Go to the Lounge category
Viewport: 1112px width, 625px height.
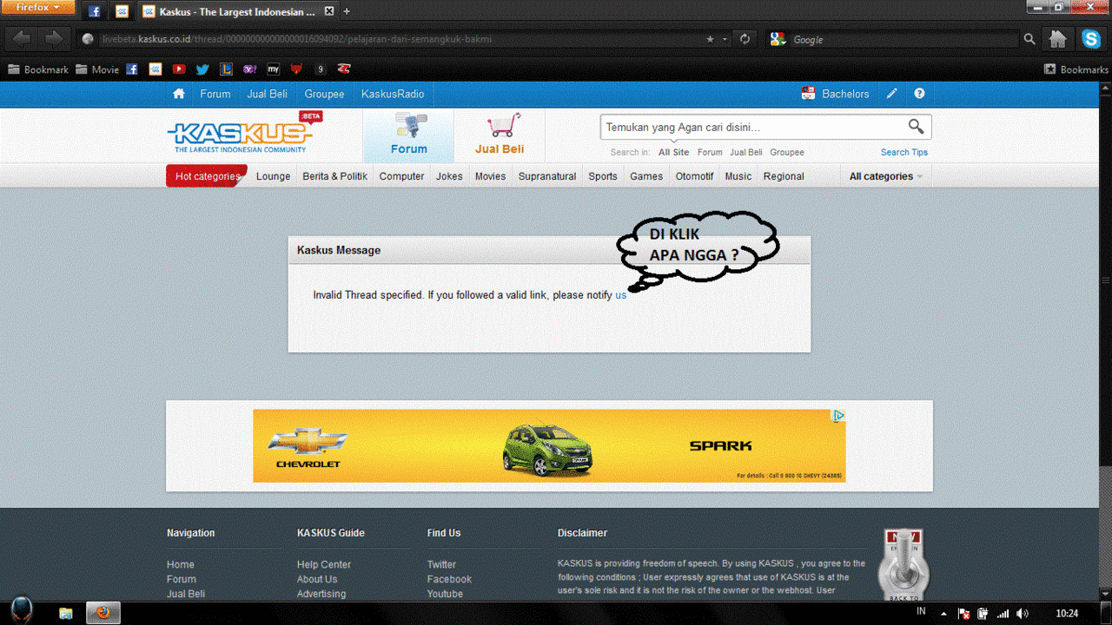[x=273, y=176]
